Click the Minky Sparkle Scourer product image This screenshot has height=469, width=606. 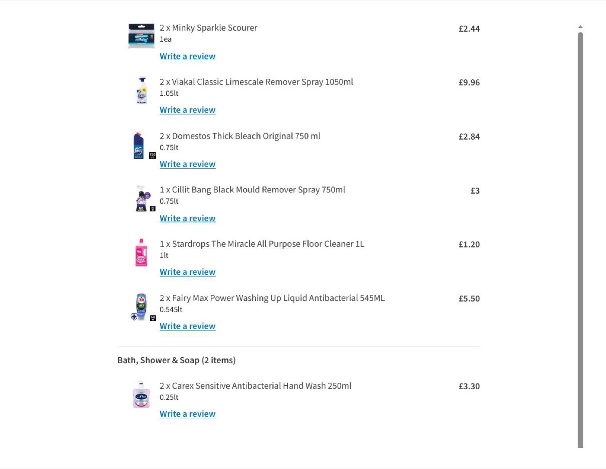(x=141, y=36)
